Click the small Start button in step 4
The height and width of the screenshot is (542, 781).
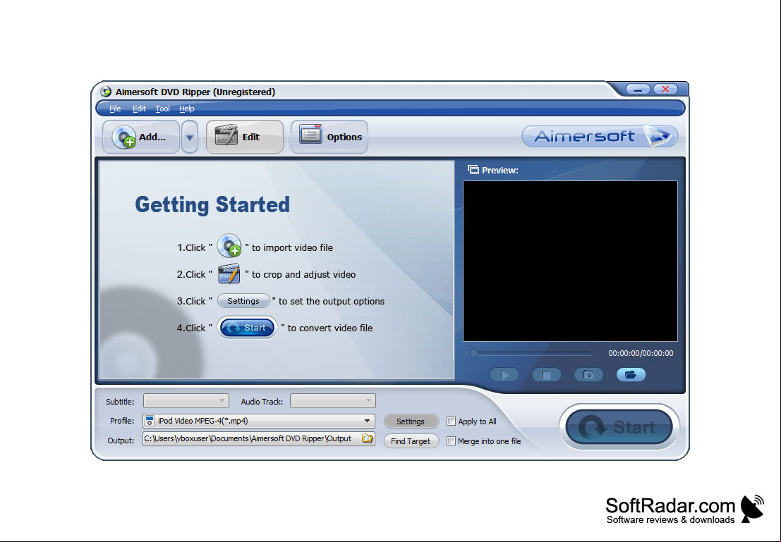(247, 328)
